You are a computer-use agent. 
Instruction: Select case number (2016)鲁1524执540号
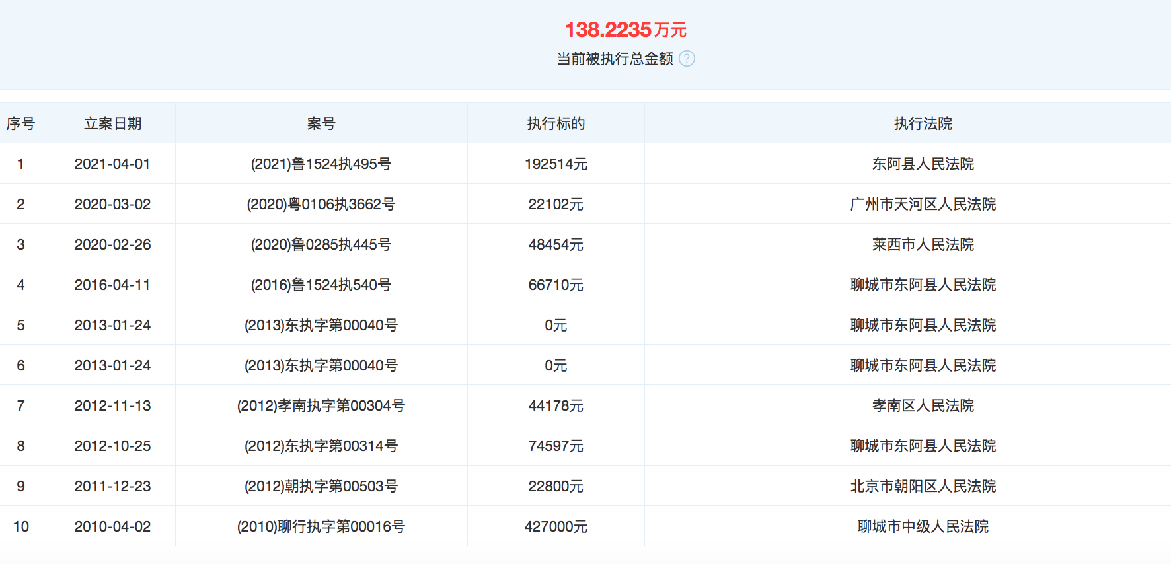click(x=321, y=285)
